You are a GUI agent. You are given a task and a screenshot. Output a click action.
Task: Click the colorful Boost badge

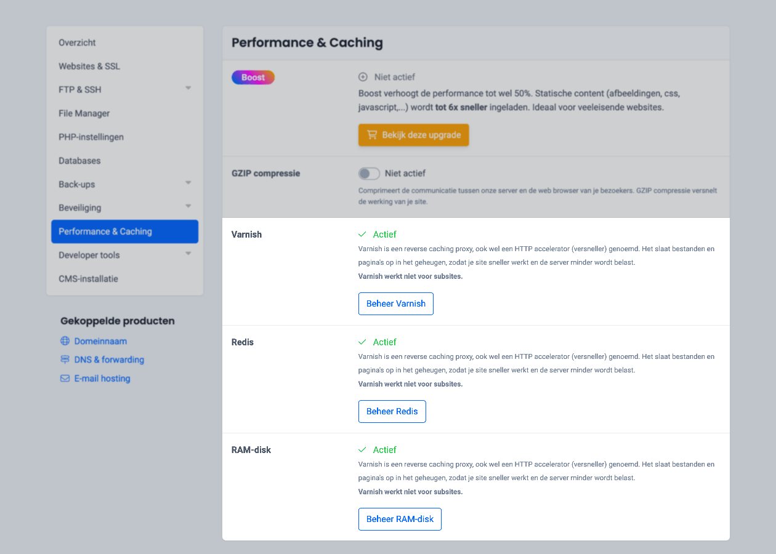click(253, 78)
